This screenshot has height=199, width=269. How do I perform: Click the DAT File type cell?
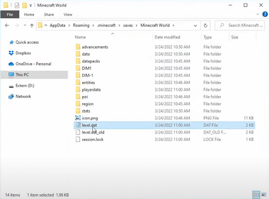pyautogui.click(x=211, y=125)
